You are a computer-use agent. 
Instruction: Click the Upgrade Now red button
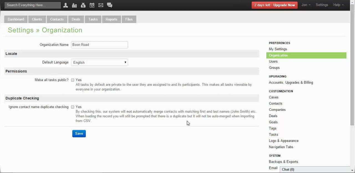[275, 5]
